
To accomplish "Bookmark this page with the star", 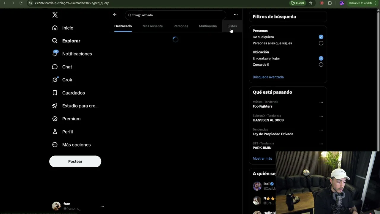I will pos(311,3).
